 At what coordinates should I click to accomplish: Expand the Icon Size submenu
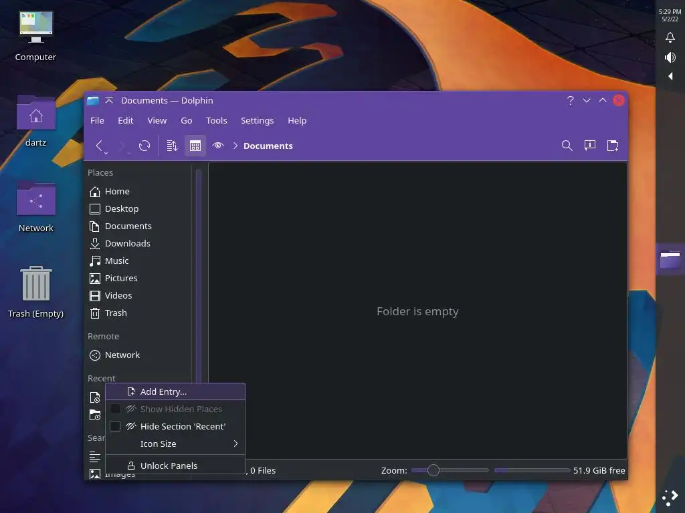(x=175, y=444)
